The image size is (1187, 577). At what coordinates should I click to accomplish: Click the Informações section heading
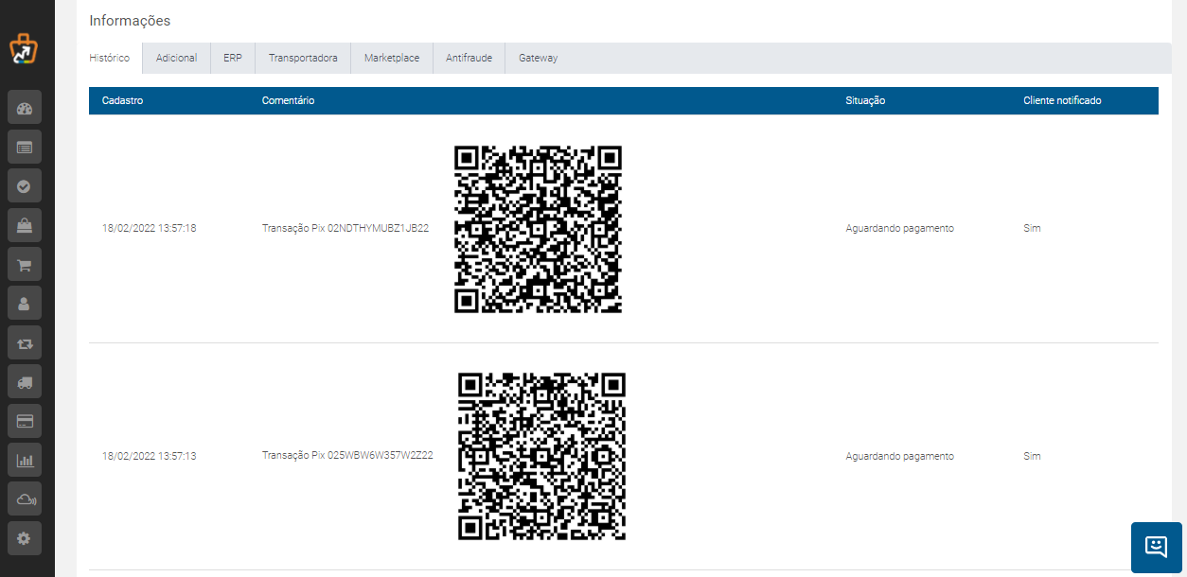(130, 21)
